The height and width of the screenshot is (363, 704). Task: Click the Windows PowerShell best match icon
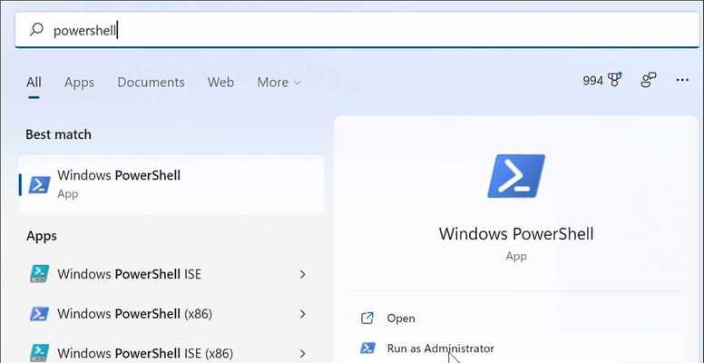click(39, 184)
